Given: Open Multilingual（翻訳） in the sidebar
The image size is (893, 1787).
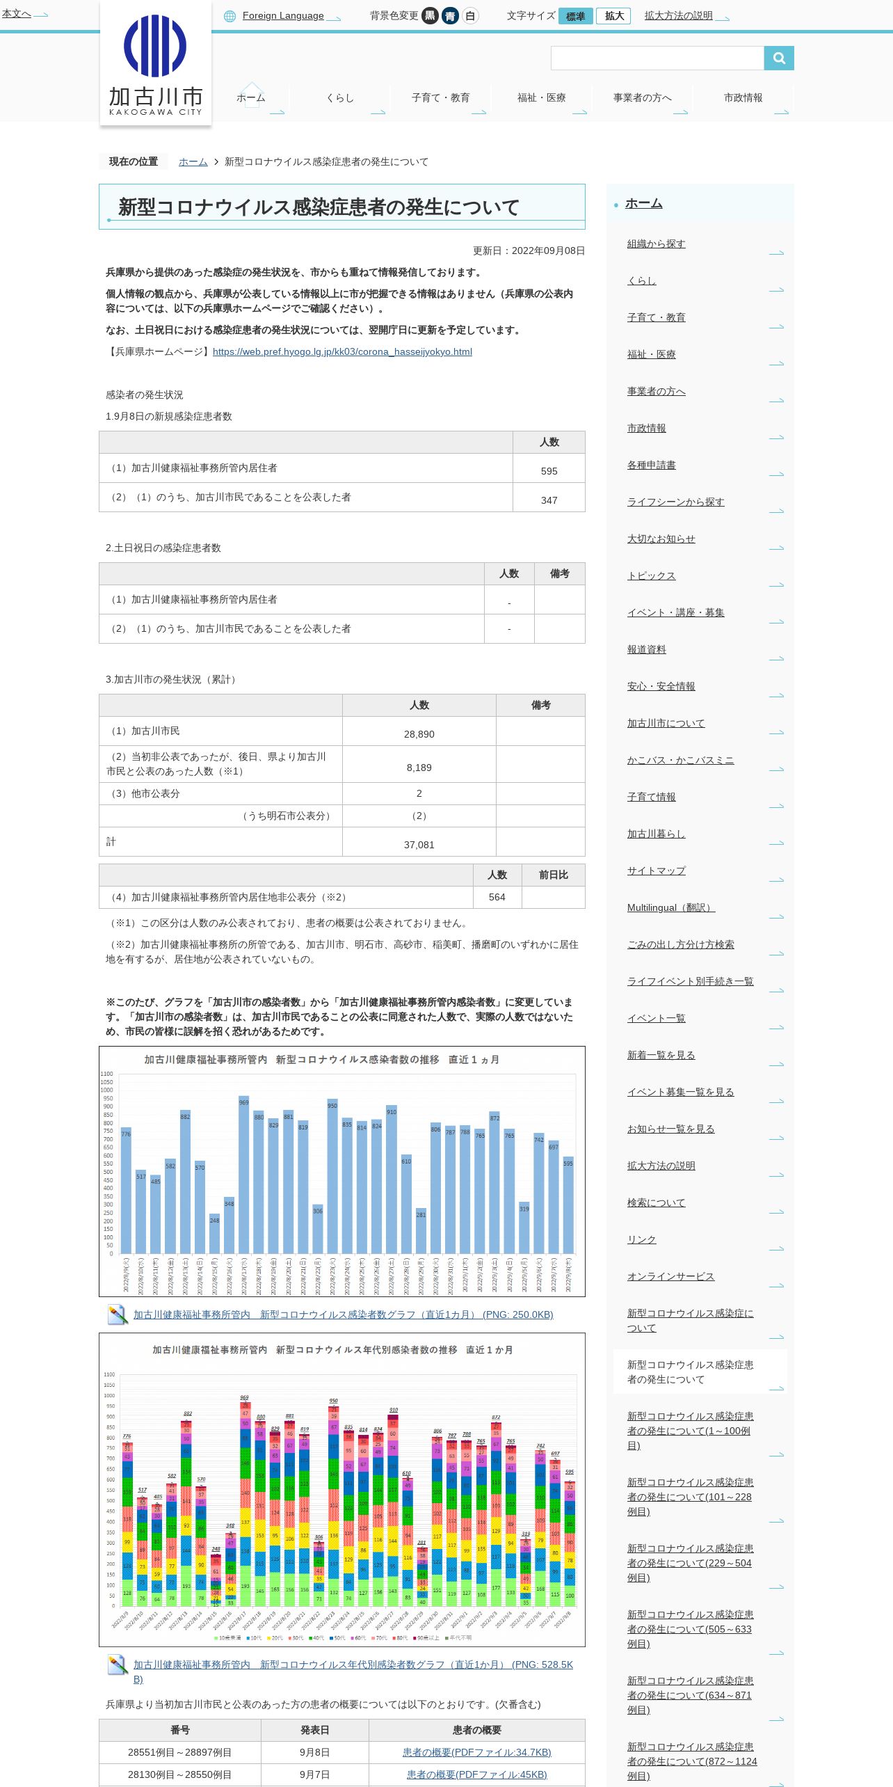Looking at the screenshot, I should pos(670,907).
